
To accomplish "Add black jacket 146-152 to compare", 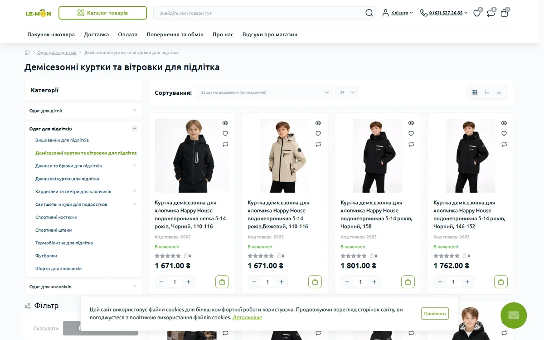I will 504,144.
